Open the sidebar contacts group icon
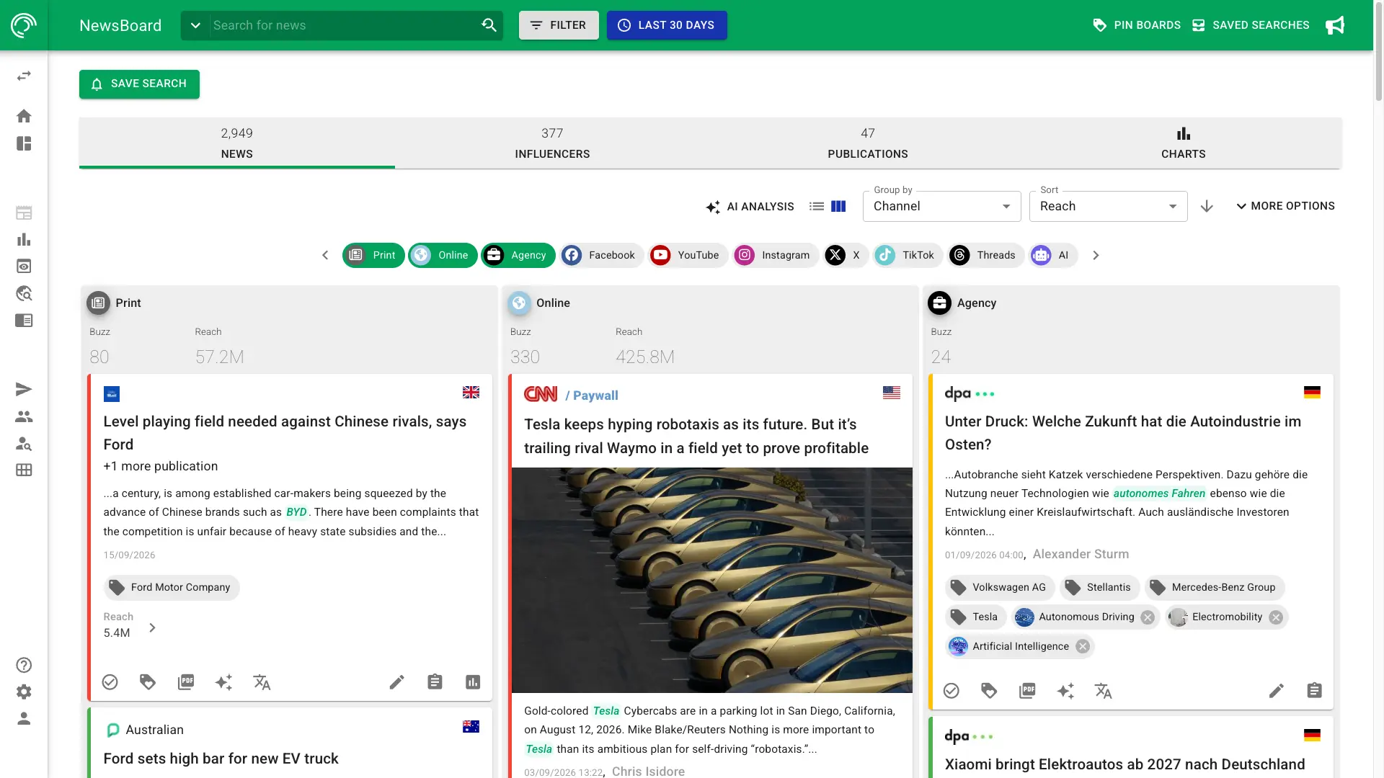This screenshot has width=1384, height=778. point(24,416)
